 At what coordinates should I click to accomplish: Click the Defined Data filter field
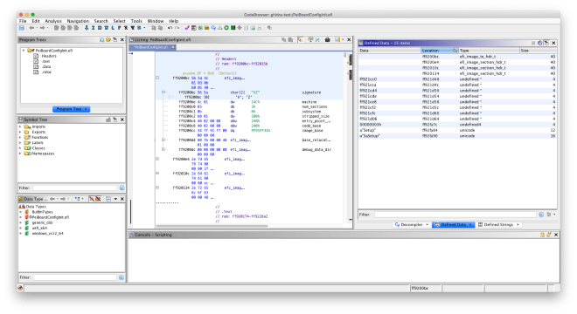pyautogui.click(x=455, y=215)
